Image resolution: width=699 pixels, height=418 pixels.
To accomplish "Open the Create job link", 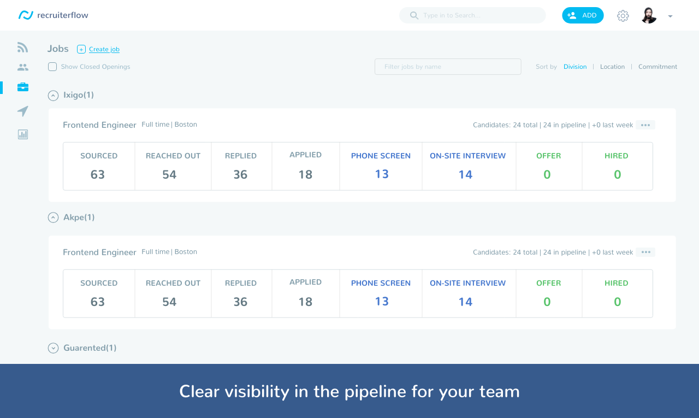I will 104,49.
